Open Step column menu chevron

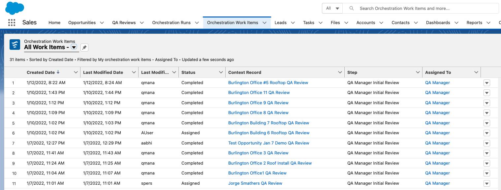(x=418, y=72)
